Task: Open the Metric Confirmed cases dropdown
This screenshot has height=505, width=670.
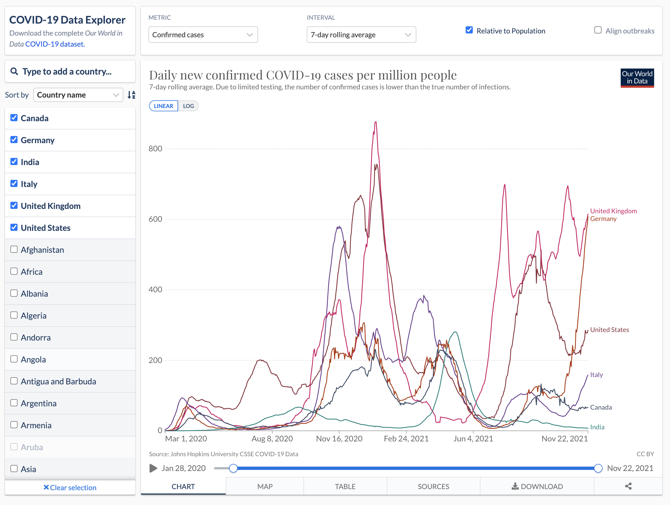Action: [x=203, y=35]
